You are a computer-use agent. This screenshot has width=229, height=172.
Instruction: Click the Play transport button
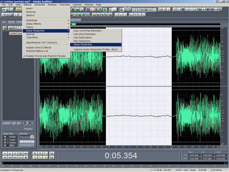pos(10,153)
